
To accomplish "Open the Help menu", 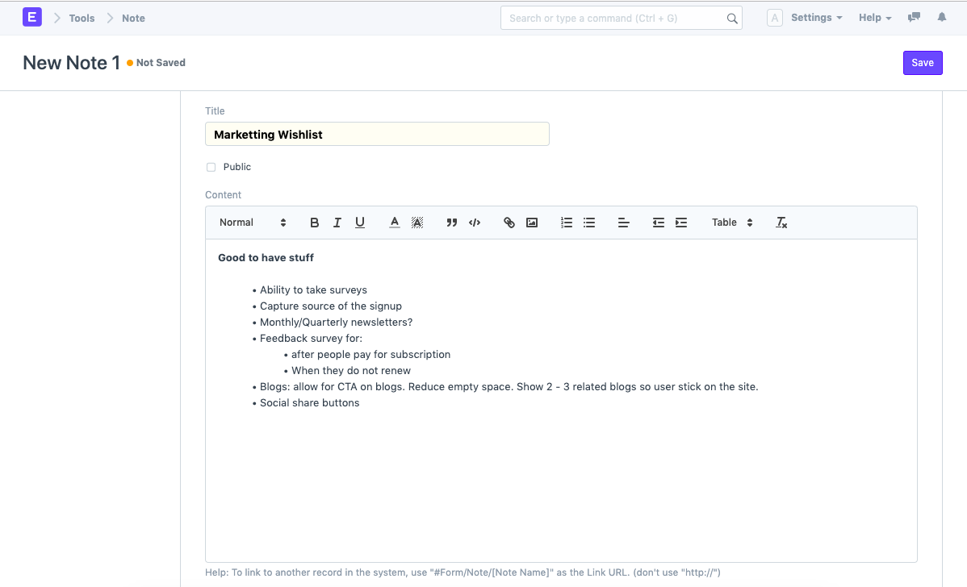I will pyautogui.click(x=874, y=17).
